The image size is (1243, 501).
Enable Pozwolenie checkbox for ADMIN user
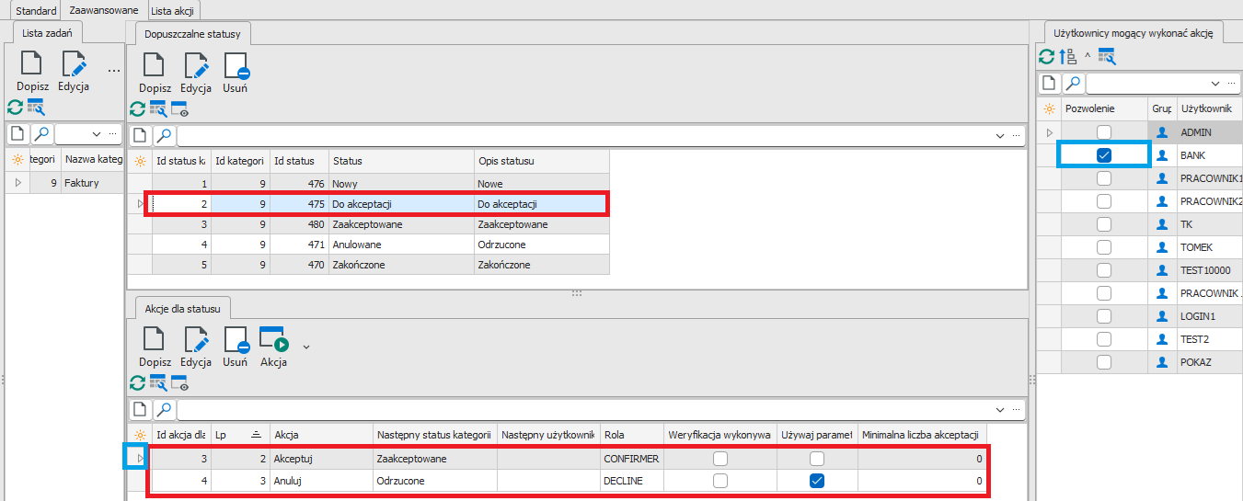[x=1104, y=132]
